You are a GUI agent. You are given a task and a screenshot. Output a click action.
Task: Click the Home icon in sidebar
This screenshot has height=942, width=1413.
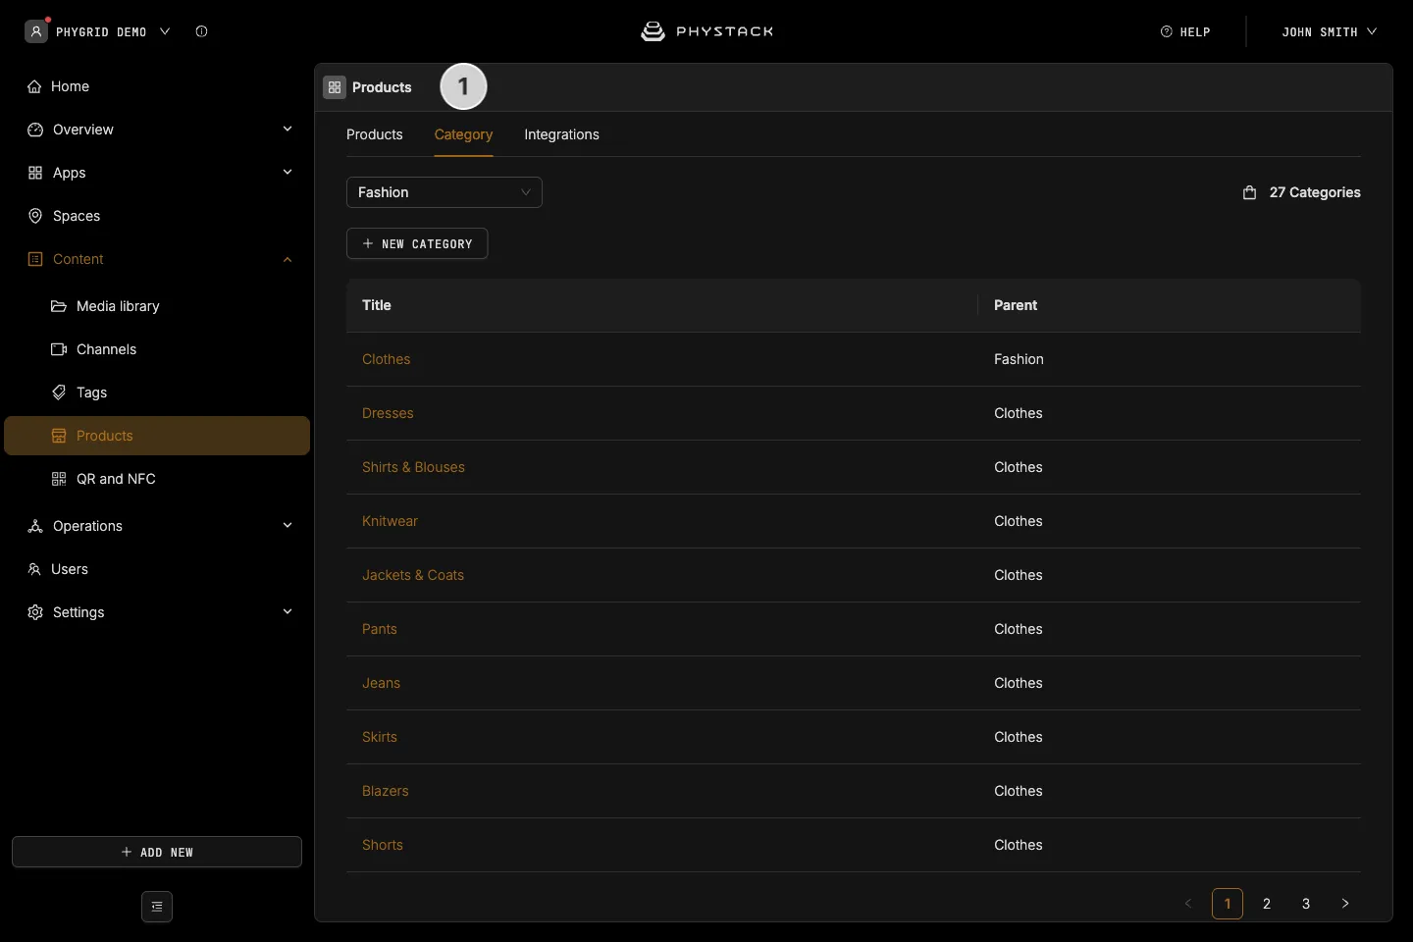click(x=34, y=86)
